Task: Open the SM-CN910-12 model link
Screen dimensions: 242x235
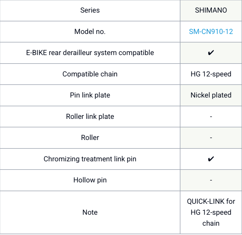Action: pos(211,31)
